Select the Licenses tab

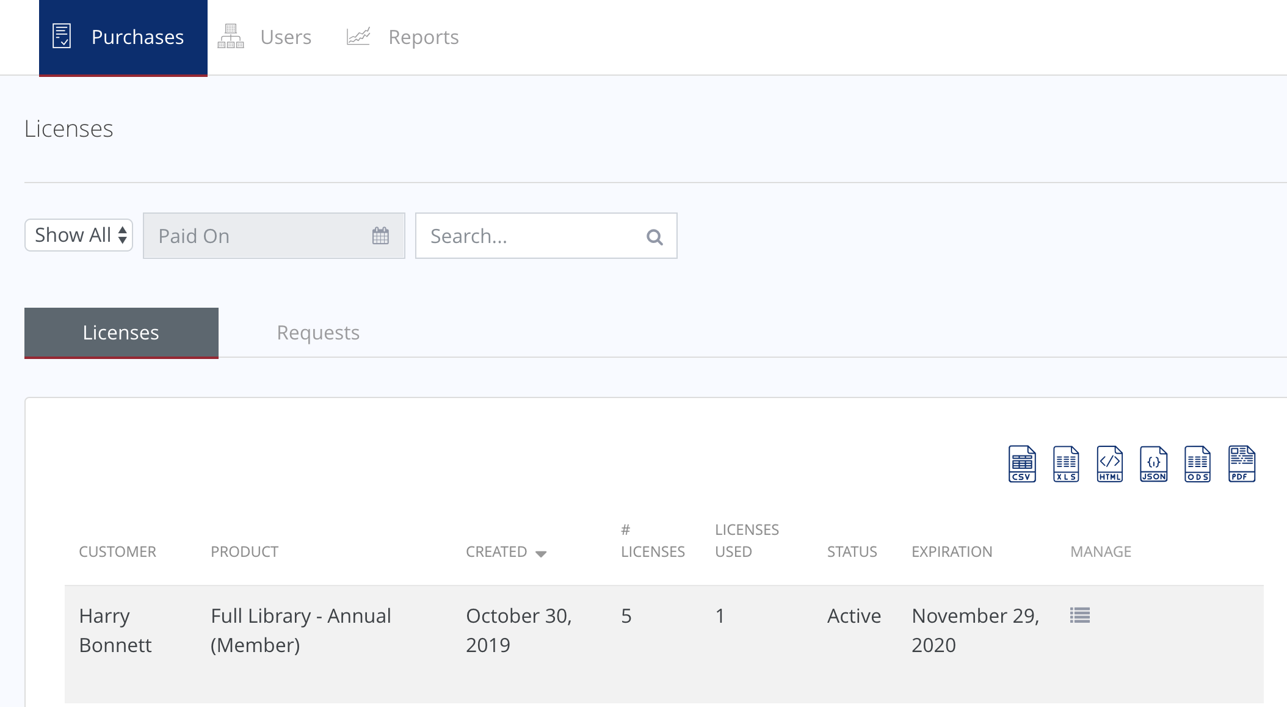click(x=121, y=333)
